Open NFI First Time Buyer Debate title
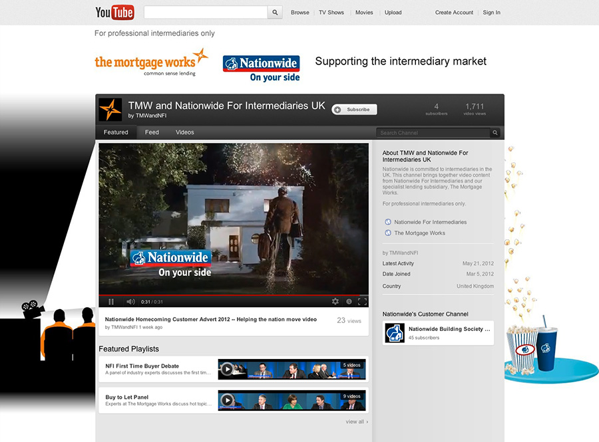 pos(142,366)
